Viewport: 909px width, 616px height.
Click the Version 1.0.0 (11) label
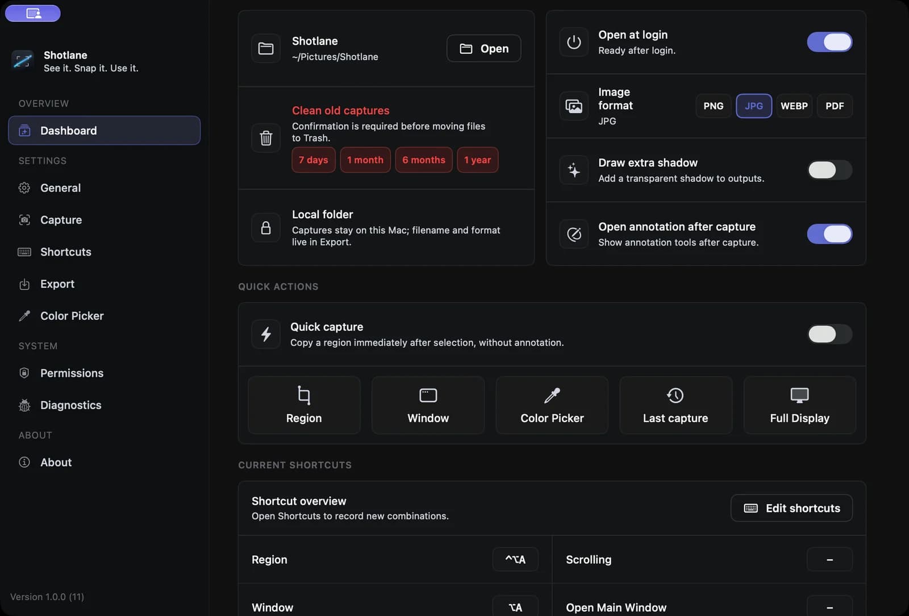pyautogui.click(x=47, y=597)
